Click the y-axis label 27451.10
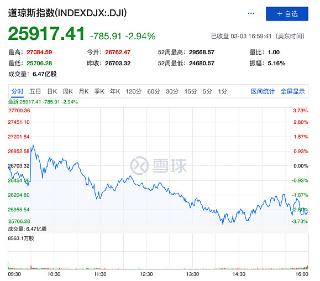The width and height of the screenshot is (320, 281). pos(19,122)
